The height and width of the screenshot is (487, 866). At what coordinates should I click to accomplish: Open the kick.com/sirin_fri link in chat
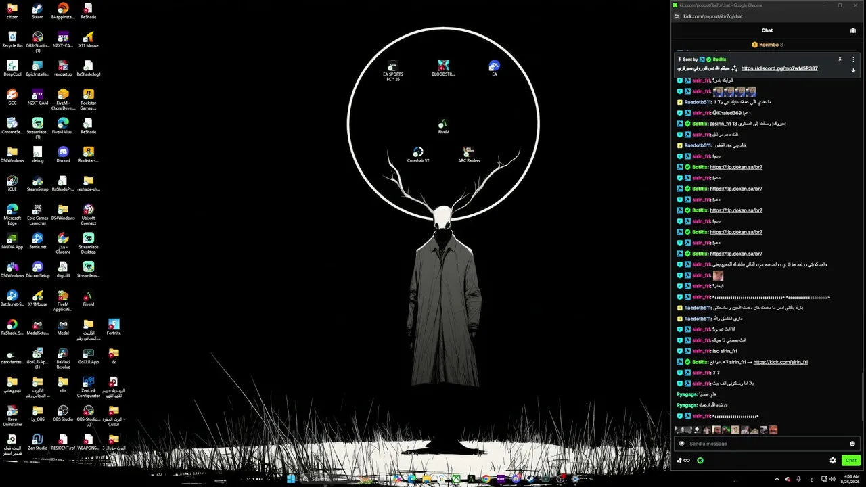(x=780, y=362)
